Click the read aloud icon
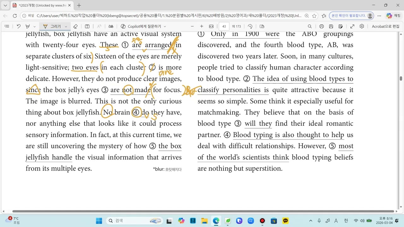This screenshot has height=227, width=404. click(99, 26)
